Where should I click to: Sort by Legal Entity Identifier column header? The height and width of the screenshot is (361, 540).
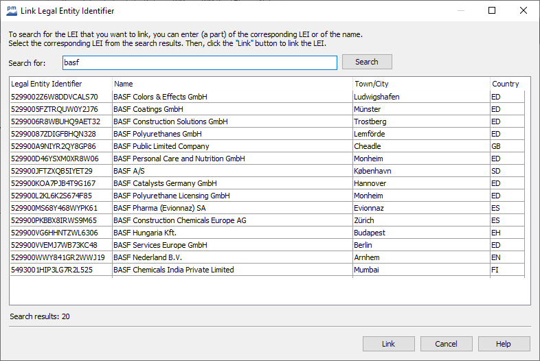click(x=60, y=84)
